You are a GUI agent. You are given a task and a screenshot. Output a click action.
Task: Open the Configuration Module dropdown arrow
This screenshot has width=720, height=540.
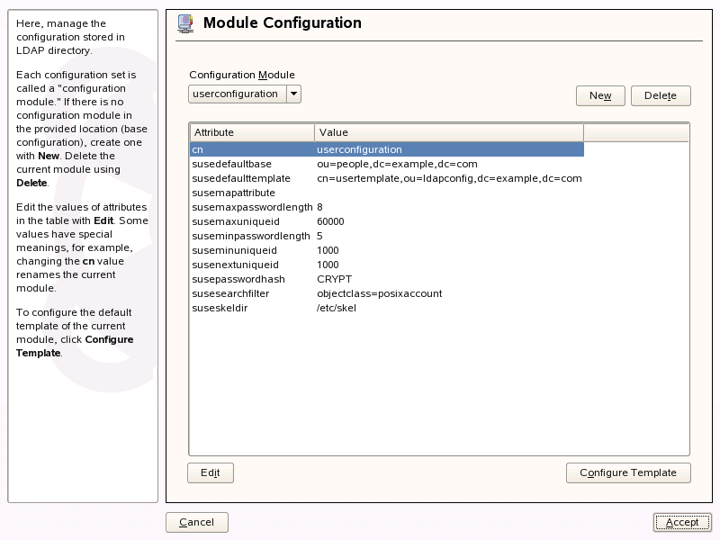pos(293,94)
